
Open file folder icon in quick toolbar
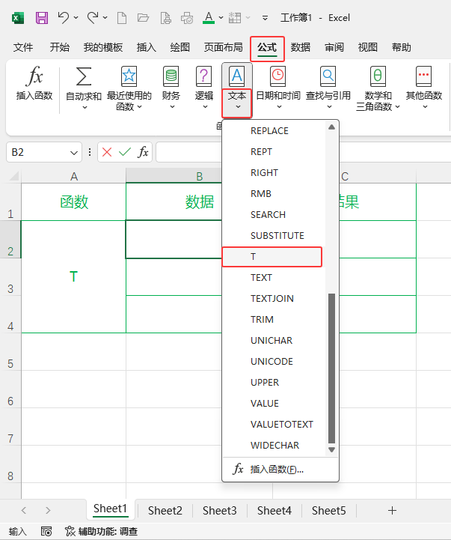[143, 17]
